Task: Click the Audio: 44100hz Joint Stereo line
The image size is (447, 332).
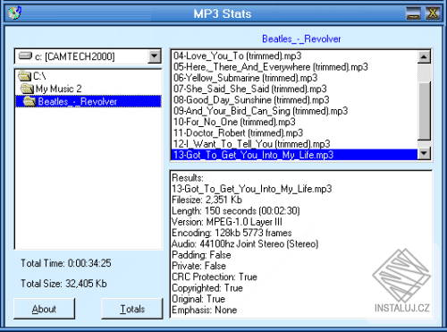Action: (x=245, y=244)
